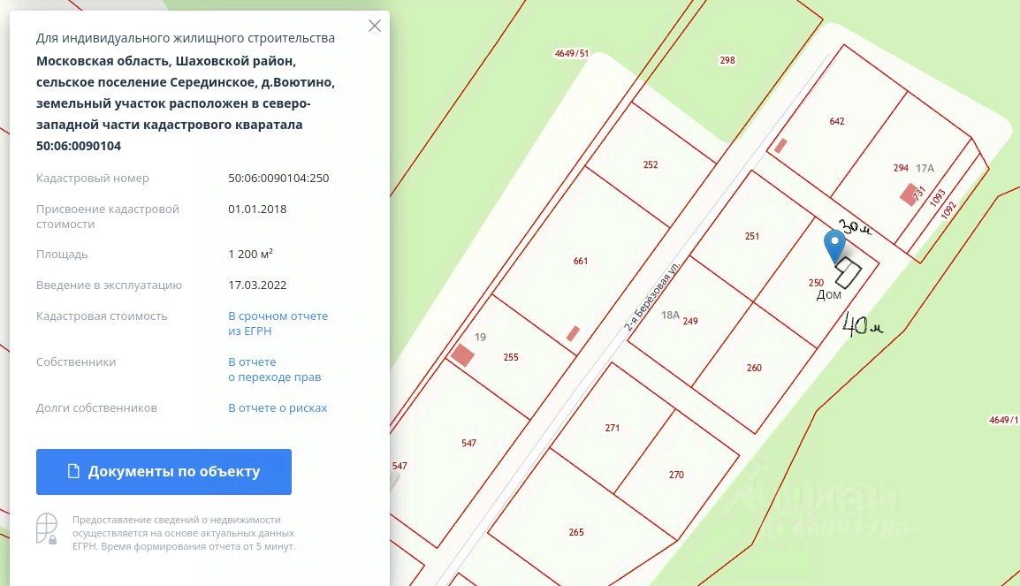The width and height of the screenshot is (1020, 586).
Task: Select parcel 252 on the map
Action: [x=651, y=164]
